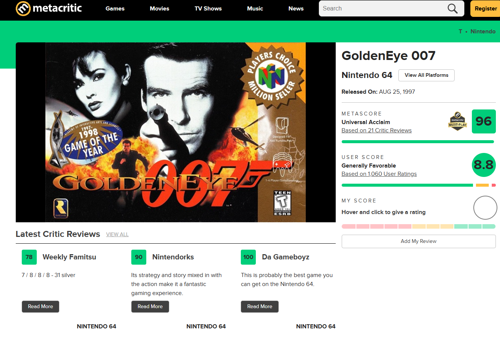Click the green Metascore distribution bar

pos(418,142)
